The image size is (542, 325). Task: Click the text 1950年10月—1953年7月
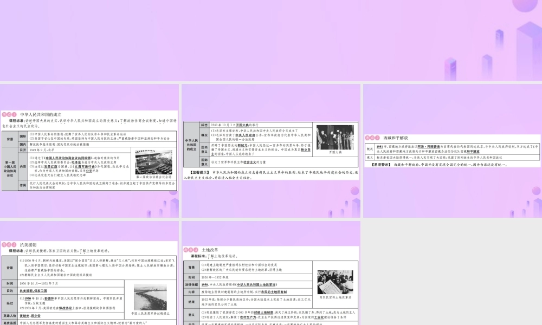tap(38, 283)
